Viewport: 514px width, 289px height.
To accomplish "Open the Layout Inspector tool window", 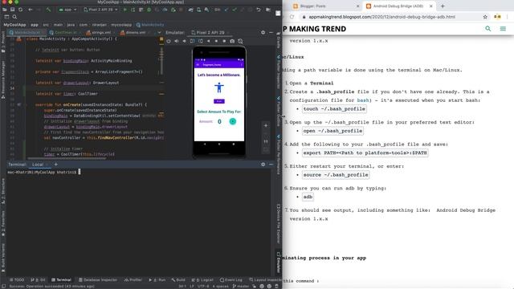I will coord(265,280).
